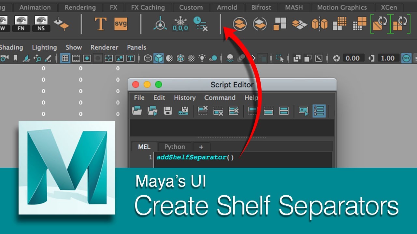The image size is (417, 234).
Task: Switch to the Rendering shelf tab
Action: click(x=80, y=7)
